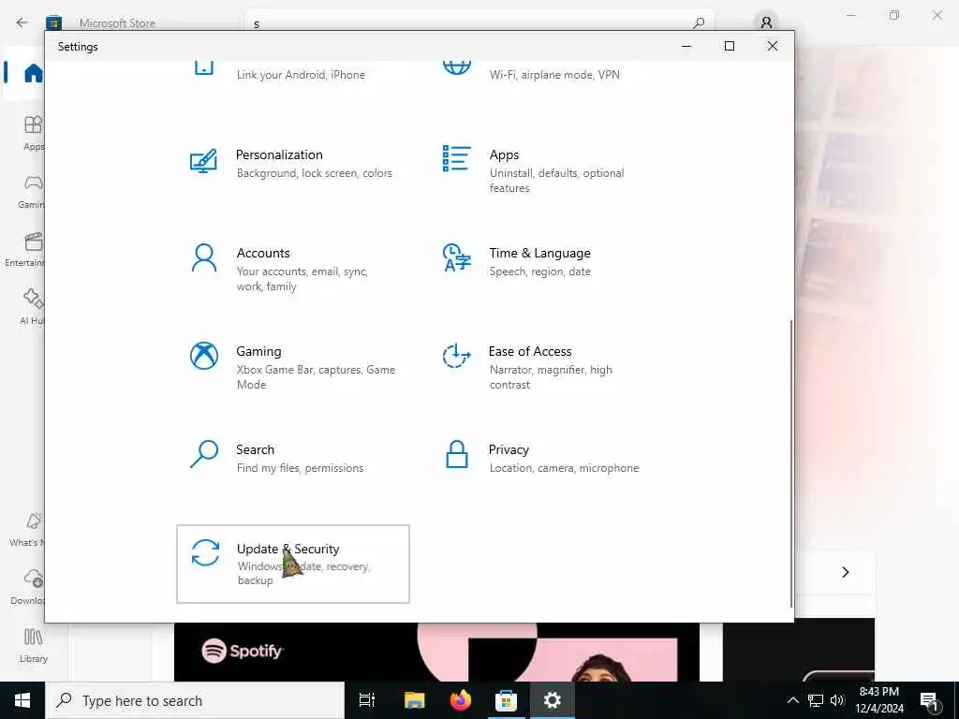
Task: Click the Phone icon next to Link your Android
Action: click(x=203, y=67)
